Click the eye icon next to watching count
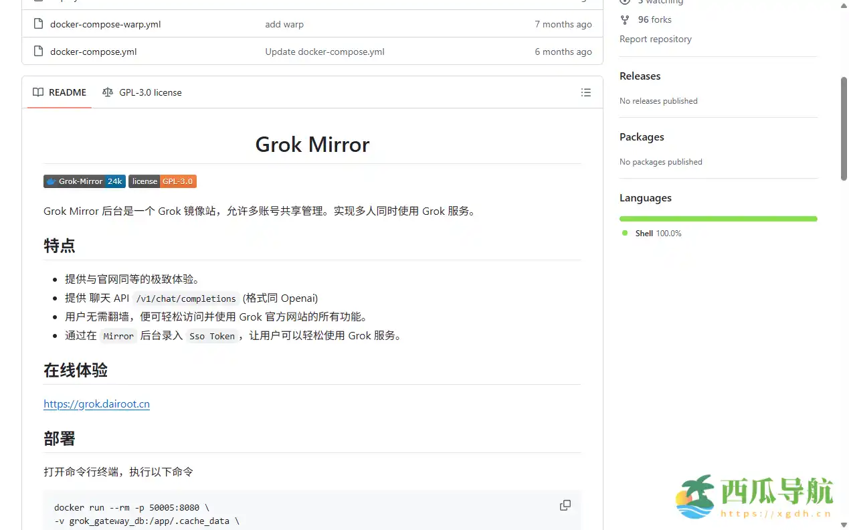Screen dimensions: 849x530 tap(624, 2)
